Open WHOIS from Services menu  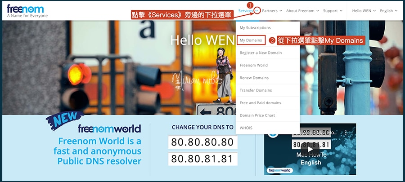268,128
